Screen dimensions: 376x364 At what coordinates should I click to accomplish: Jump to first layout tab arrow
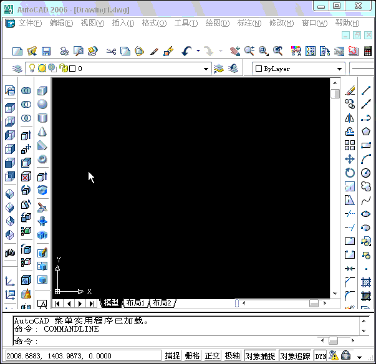tap(57, 304)
